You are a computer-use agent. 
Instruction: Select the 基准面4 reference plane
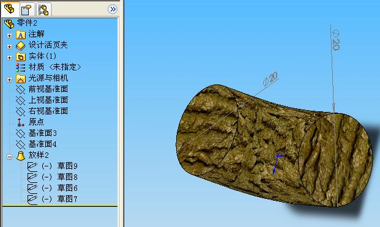[42, 144]
